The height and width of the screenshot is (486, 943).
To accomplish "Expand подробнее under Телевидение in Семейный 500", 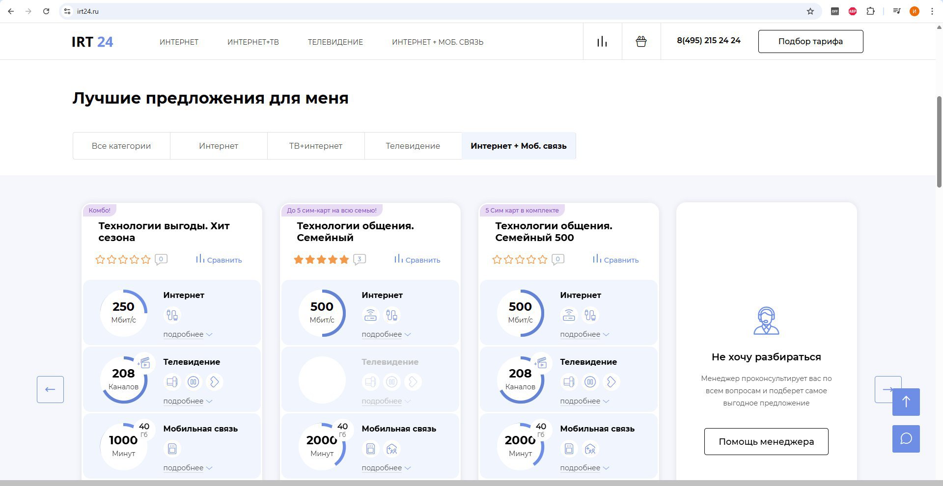I will coord(584,401).
